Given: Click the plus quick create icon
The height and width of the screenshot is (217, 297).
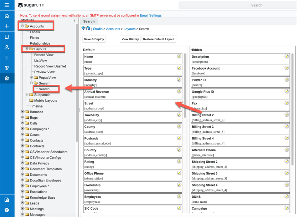Looking at the screenshot, I should pyautogui.click(x=7, y=26).
